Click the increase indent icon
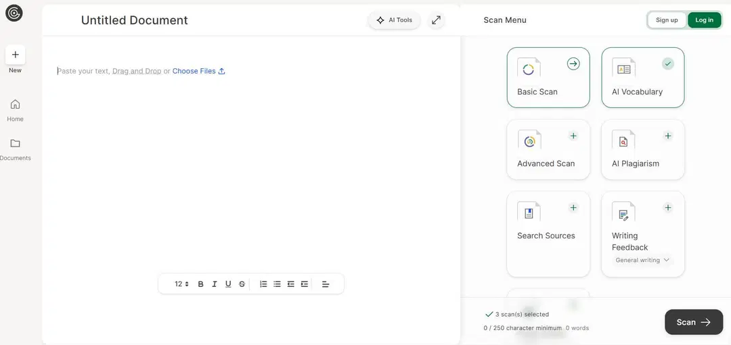 pyautogui.click(x=305, y=284)
